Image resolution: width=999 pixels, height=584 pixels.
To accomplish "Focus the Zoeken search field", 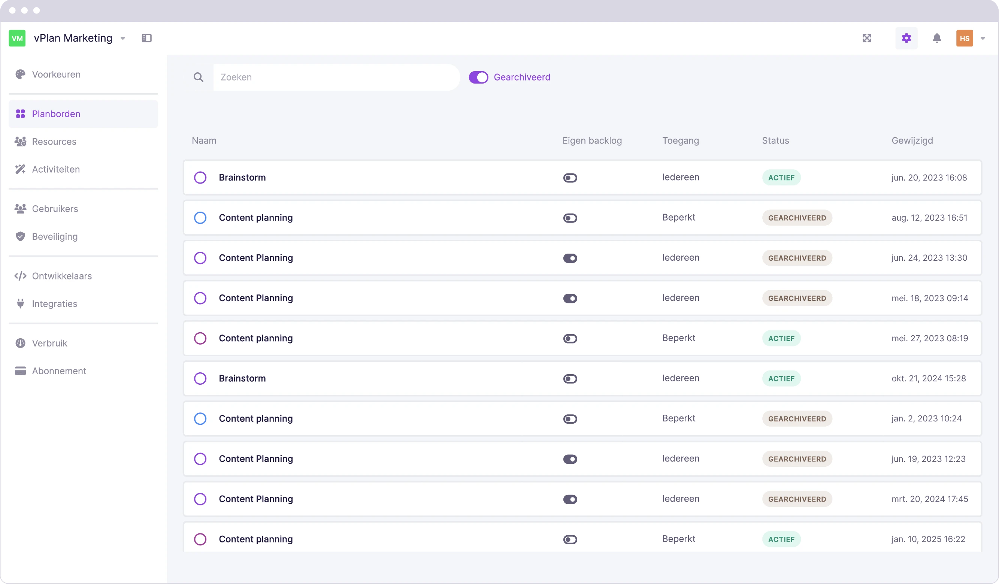I will [336, 77].
